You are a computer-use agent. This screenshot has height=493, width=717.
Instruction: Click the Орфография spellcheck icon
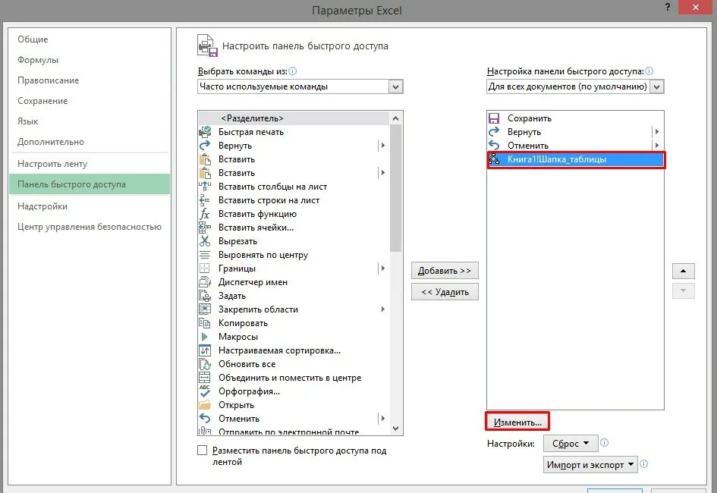(x=205, y=391)
